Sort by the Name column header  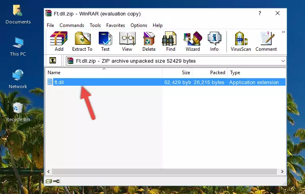pos(104,73)
